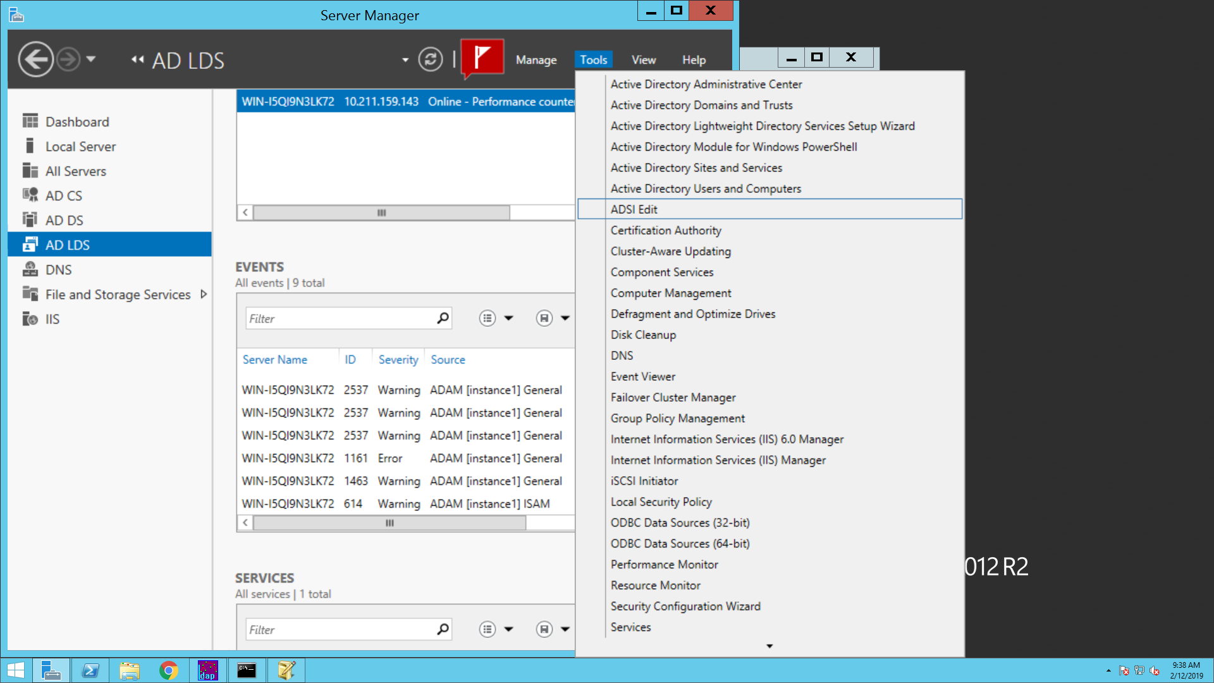
Task: Open Event Viewer from Tools menu
Action: point(642,377)
